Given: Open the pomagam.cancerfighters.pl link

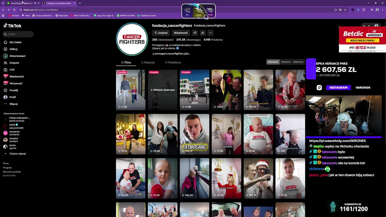Looking at the screenshot, I should point(171,54).
